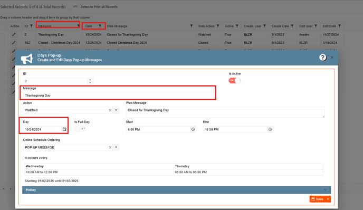Click Wednesday 10:00 AM to 12:00 PM cell
Image resolution: width=363 pixels, height=210 pixels.
(99, 172)
